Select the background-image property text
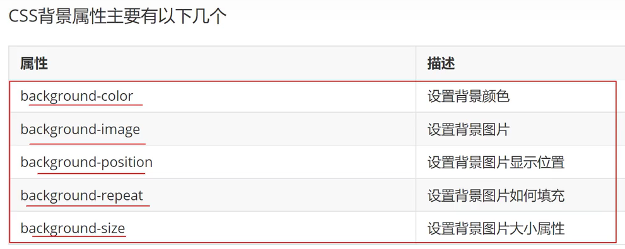The height and width of the screenshot is (249, 625). click(80, 129)
